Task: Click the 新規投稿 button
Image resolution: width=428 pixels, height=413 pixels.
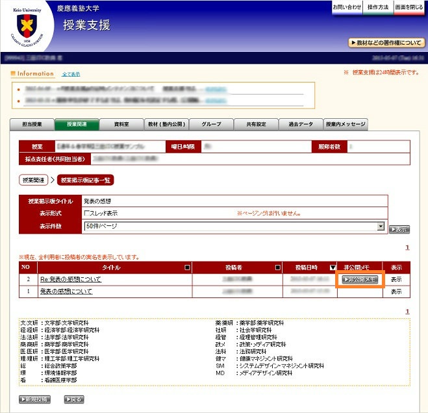Action: coord(34,399)
